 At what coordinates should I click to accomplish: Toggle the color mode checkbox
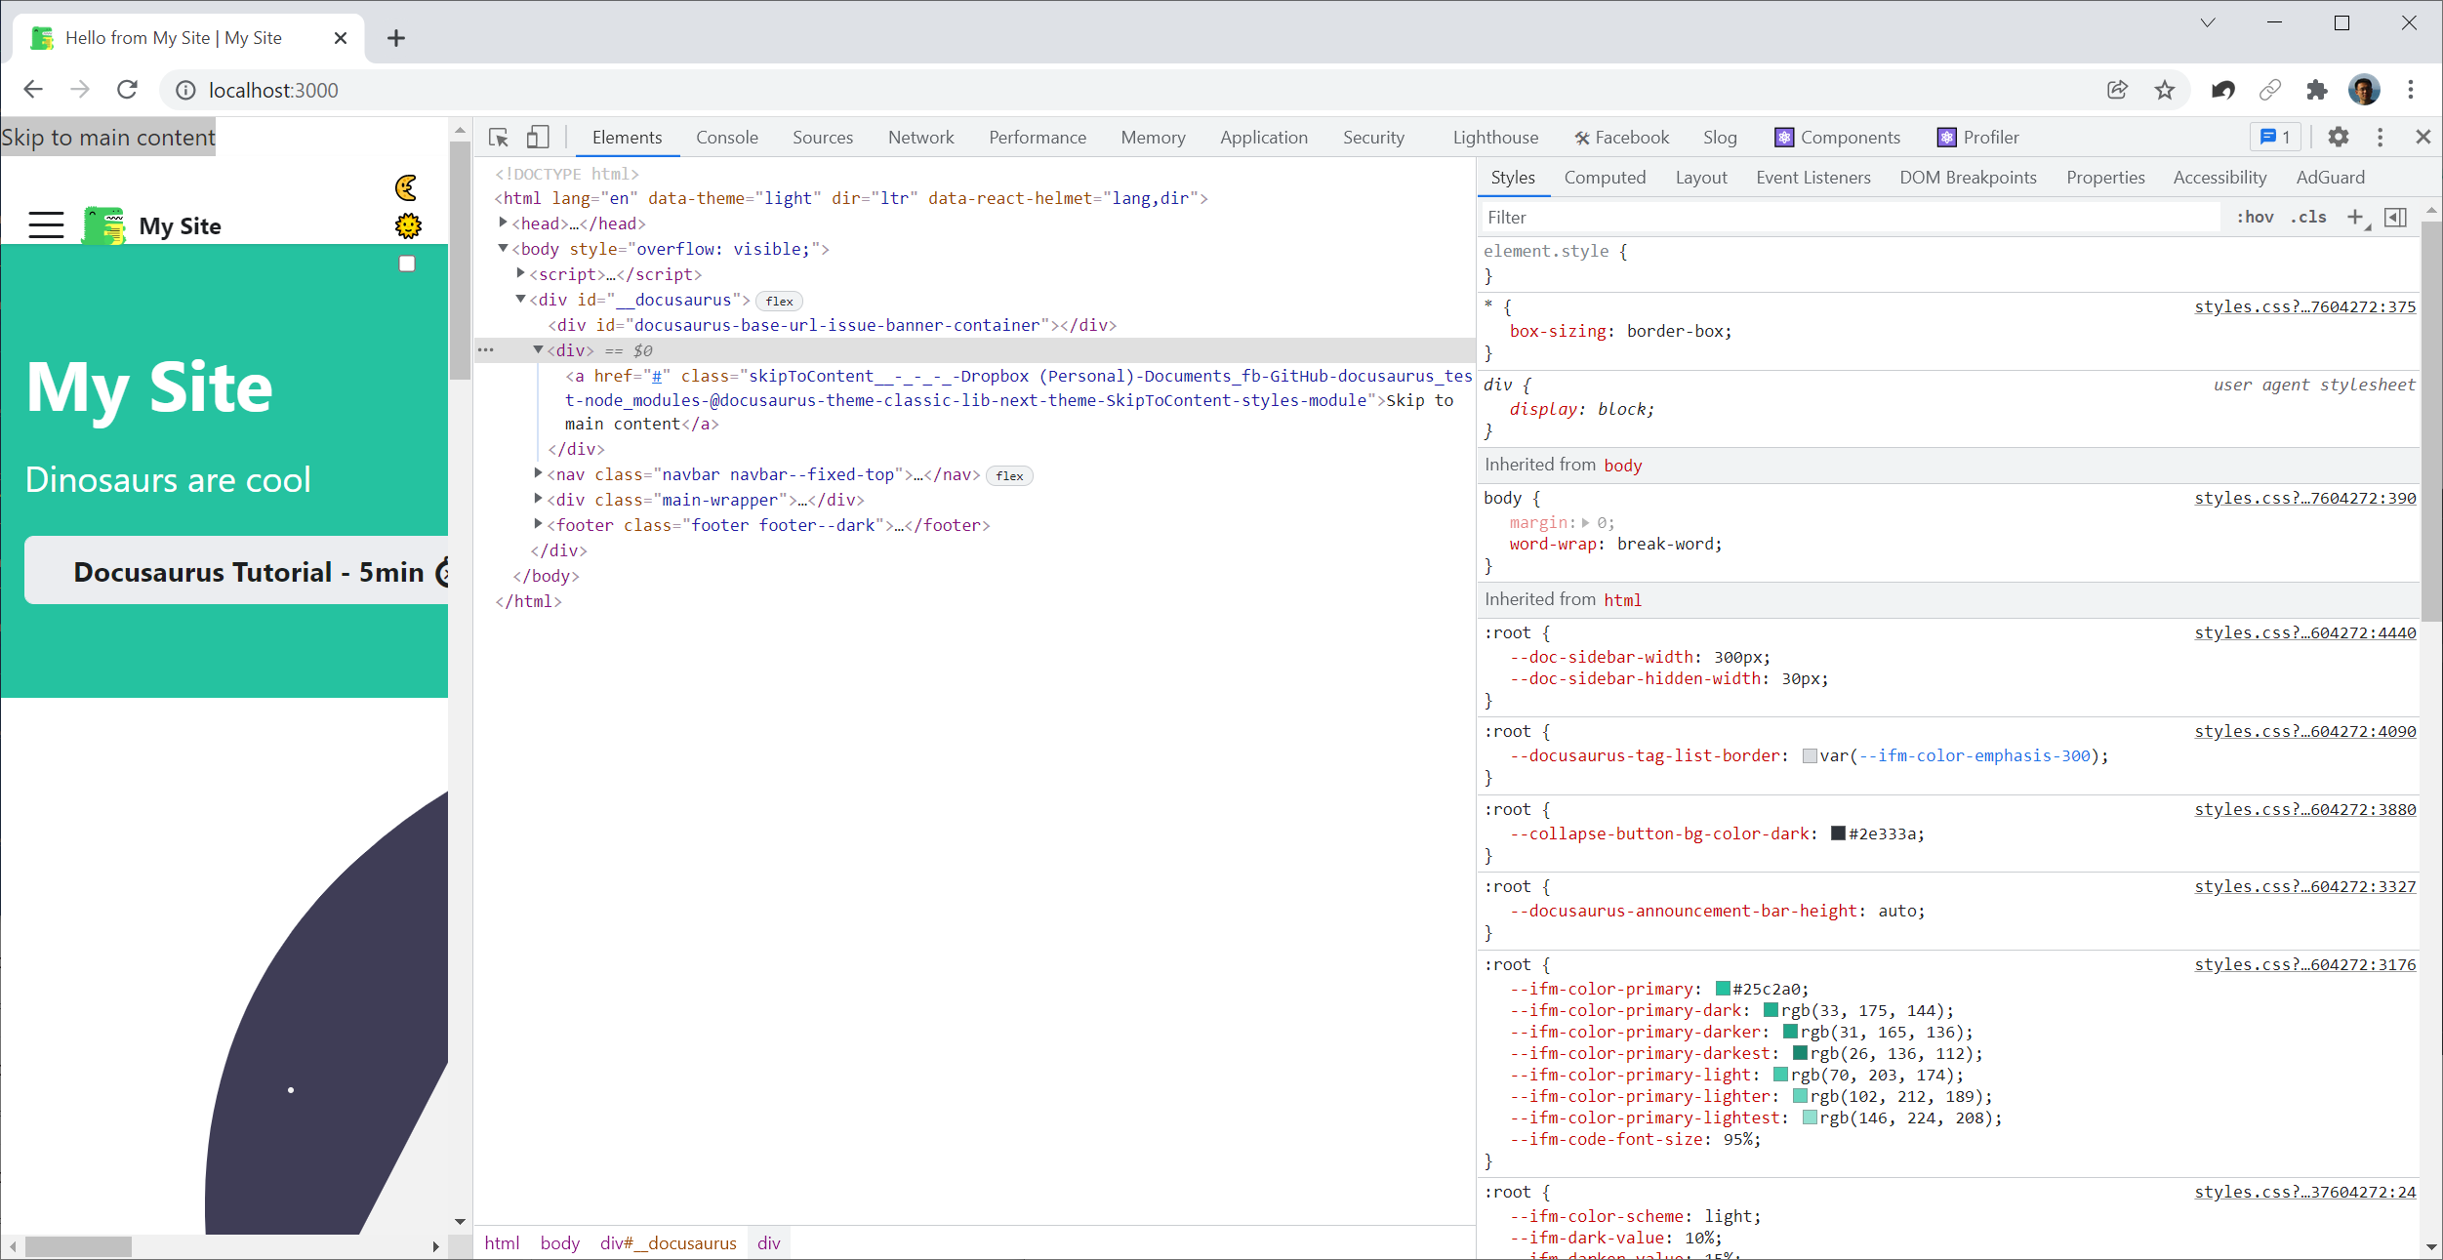click(407, 264)
